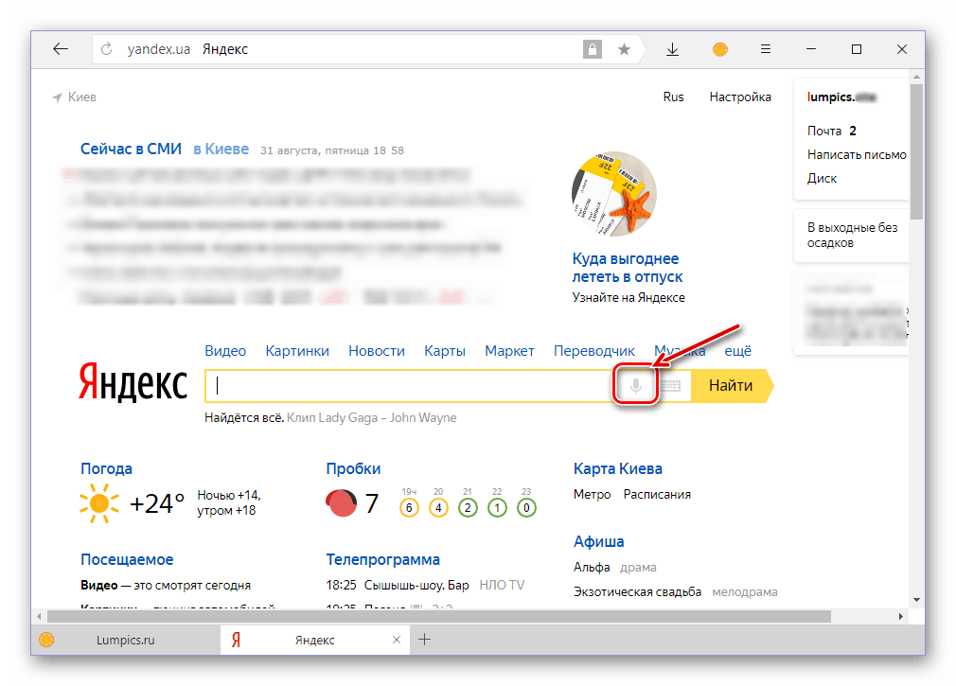
Task: Click the Клип Lady Gaga – John Wayne suggestion
Action: pos(371,418)
